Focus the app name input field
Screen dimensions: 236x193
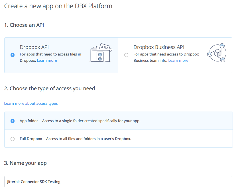118,182
